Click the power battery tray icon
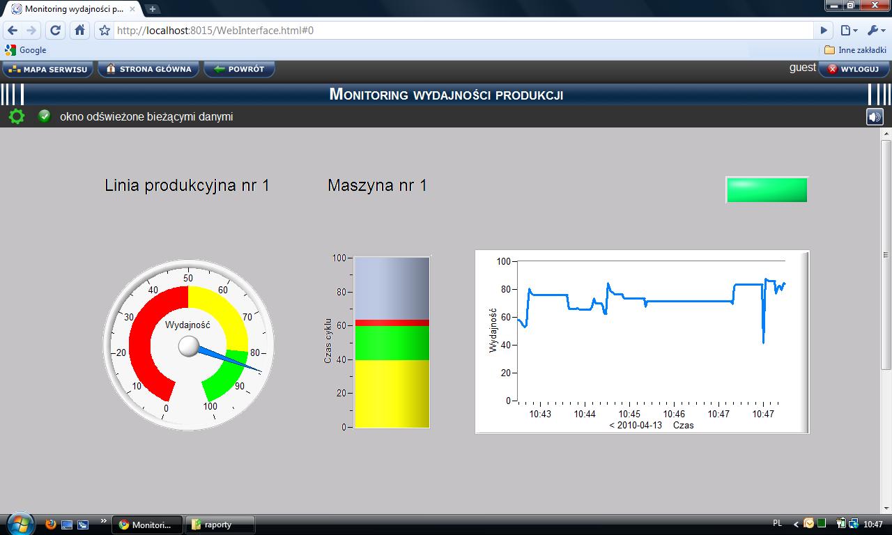The width and height of the screenshot is (892, 535). click(x=841, y=524)
